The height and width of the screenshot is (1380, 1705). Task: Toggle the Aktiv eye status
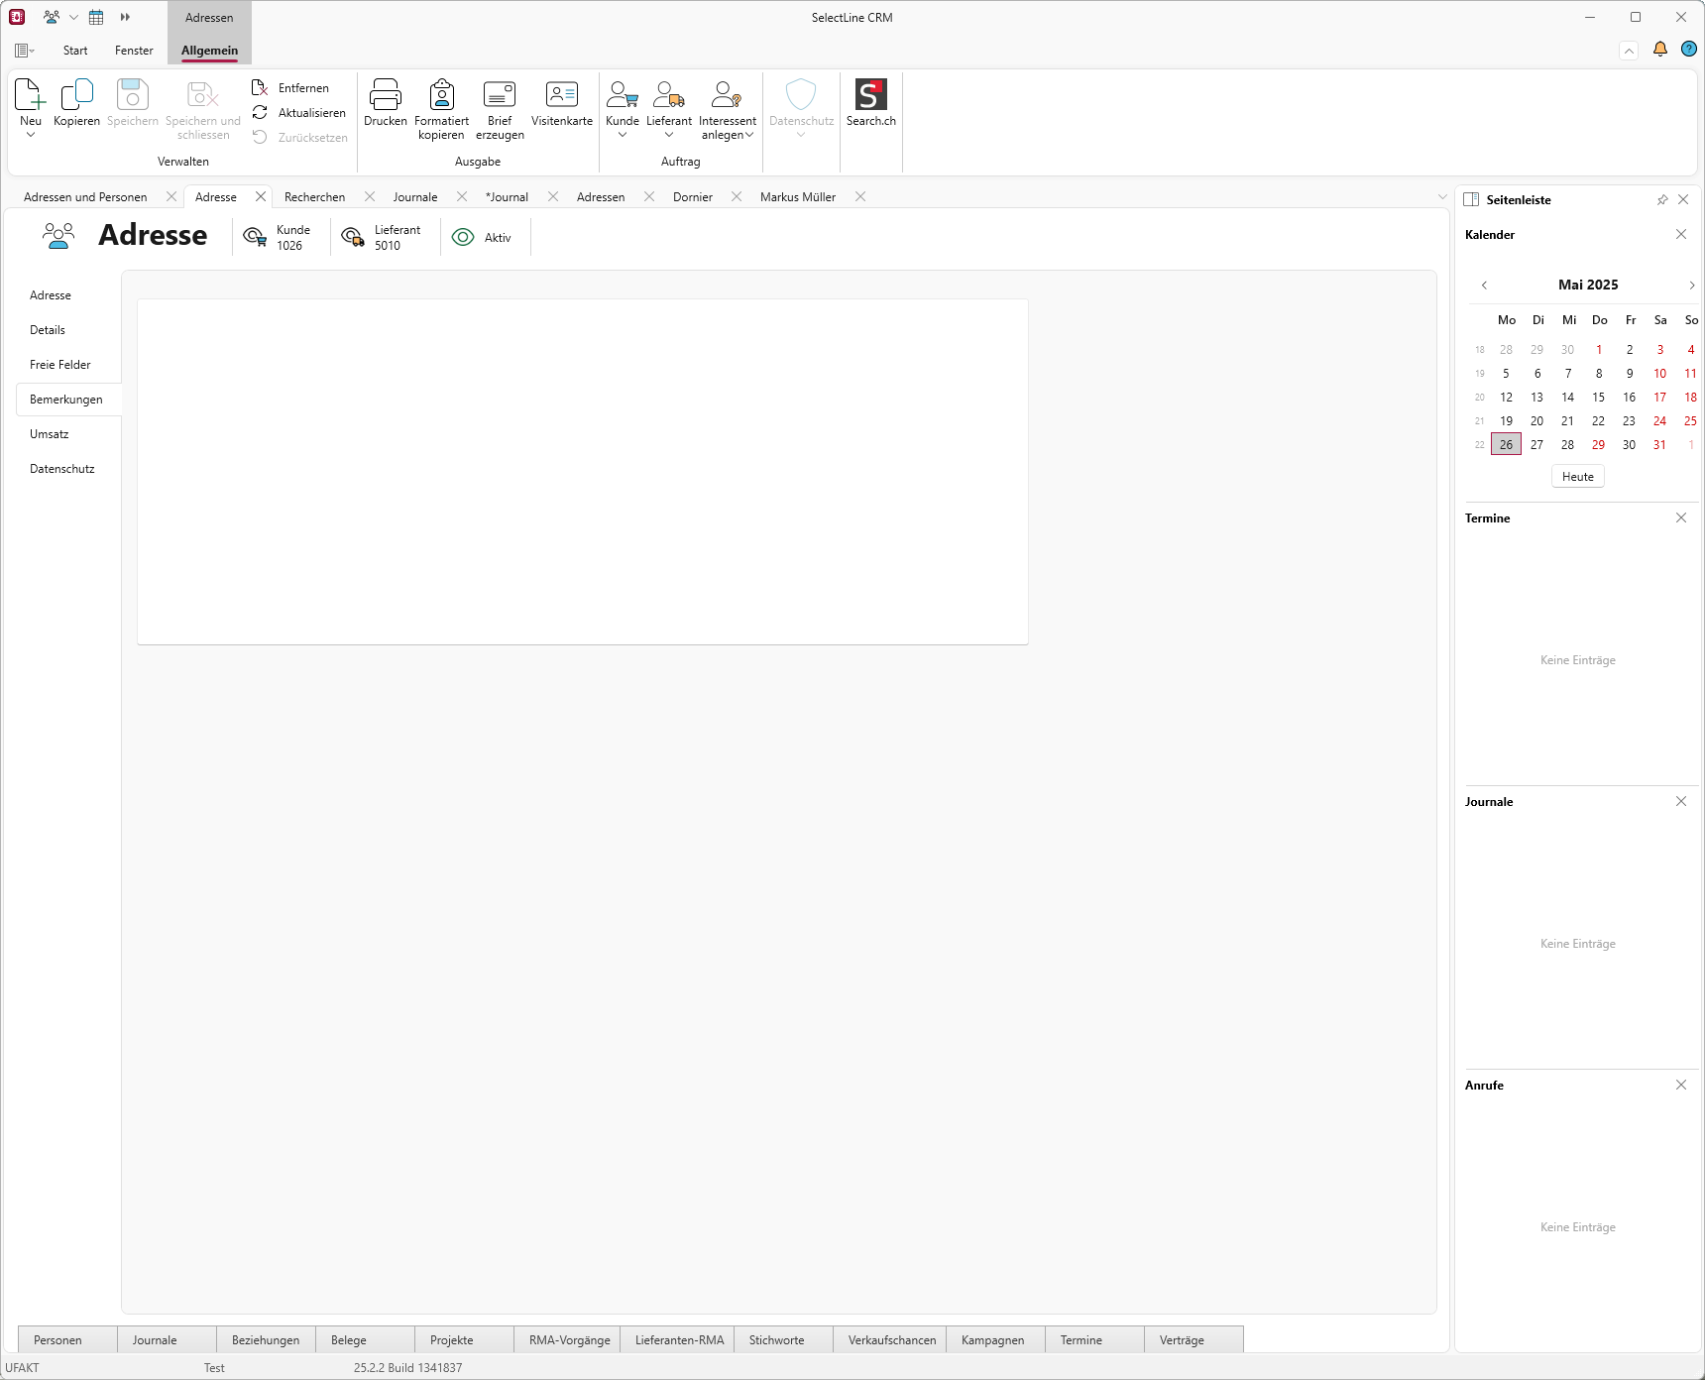(x=463, y=238)
